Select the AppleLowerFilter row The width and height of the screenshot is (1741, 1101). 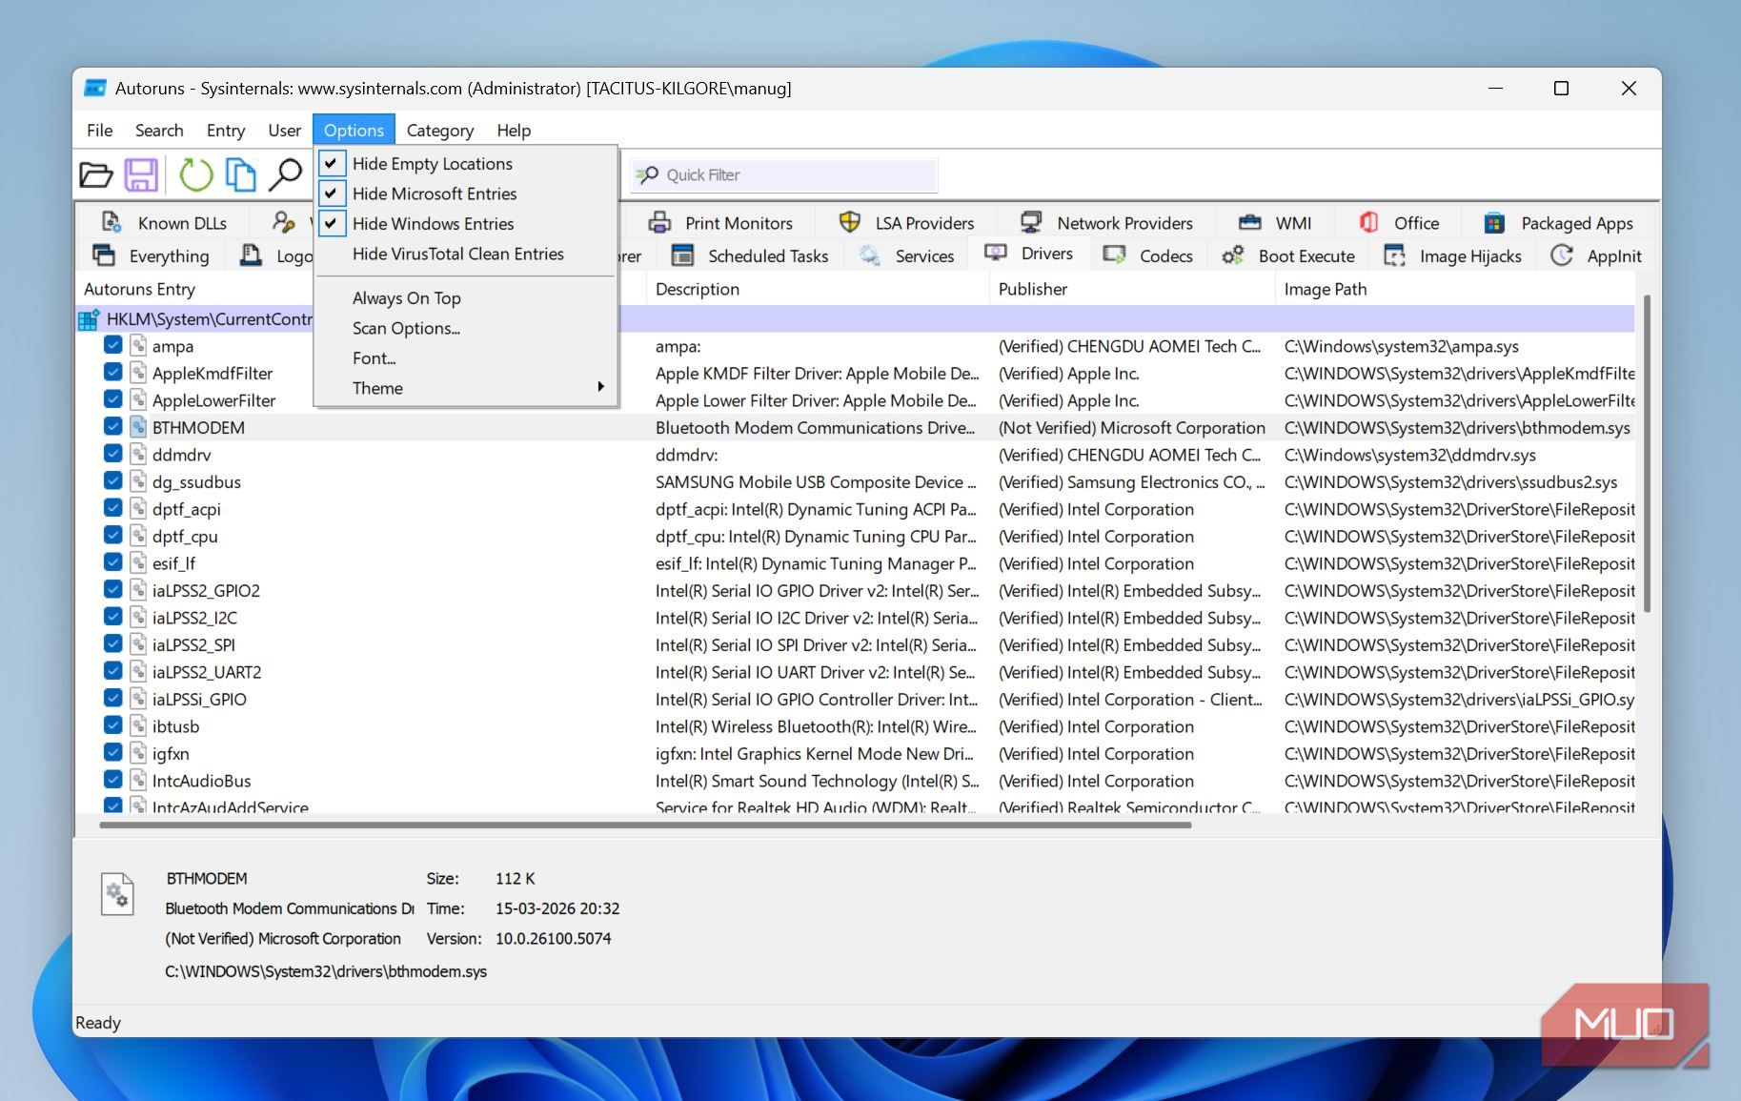tap(855, 400)
